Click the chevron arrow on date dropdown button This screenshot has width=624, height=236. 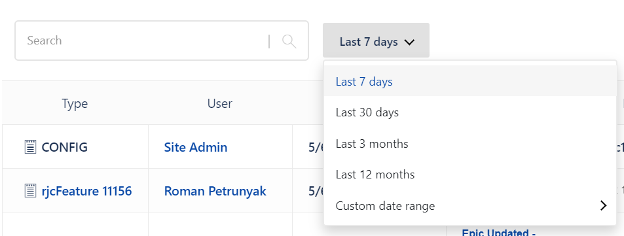pyautogui.click(x=409, y=42)
